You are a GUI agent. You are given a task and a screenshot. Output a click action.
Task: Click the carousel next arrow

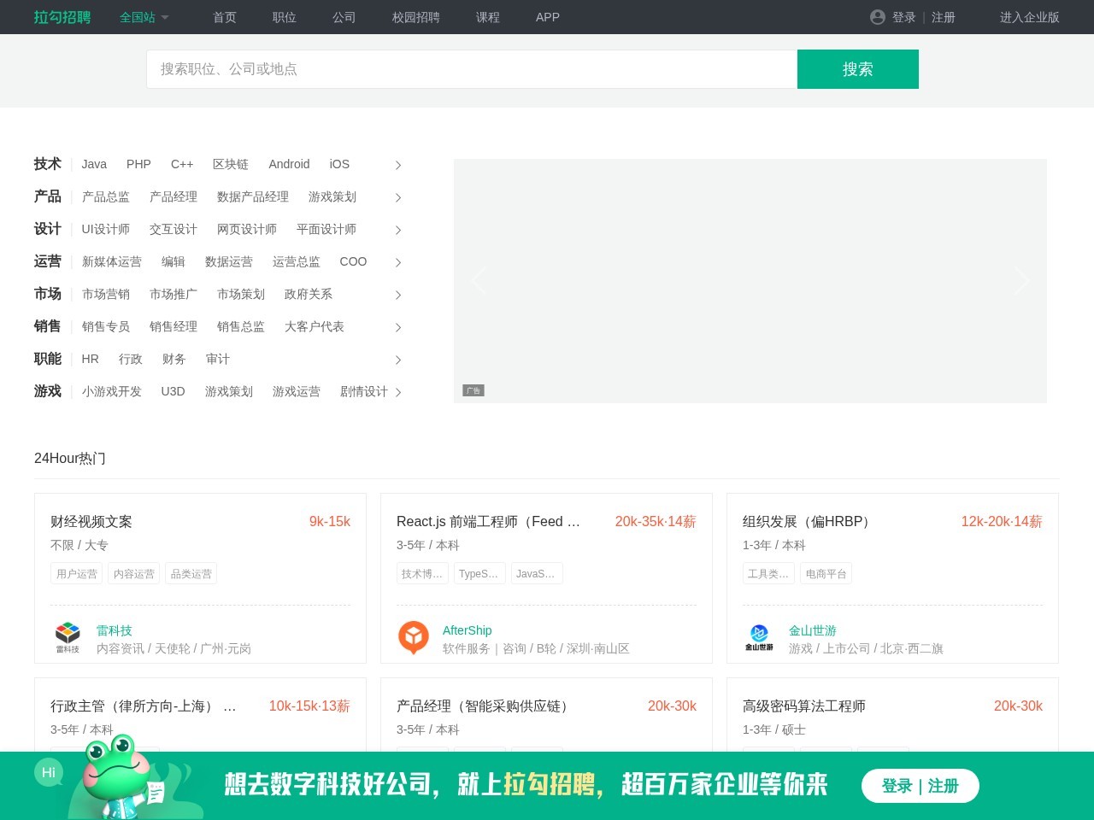pos(1021,280)
